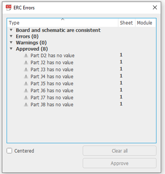Collapse the Approved (8) group
165x174 pixels.
pyautogui.click(x=11, y=49)
